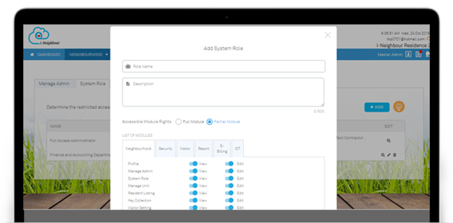The height and width of the screenshot is (223, 453).
Task: Toggle View permission for System Role
Action: [193, 178]
